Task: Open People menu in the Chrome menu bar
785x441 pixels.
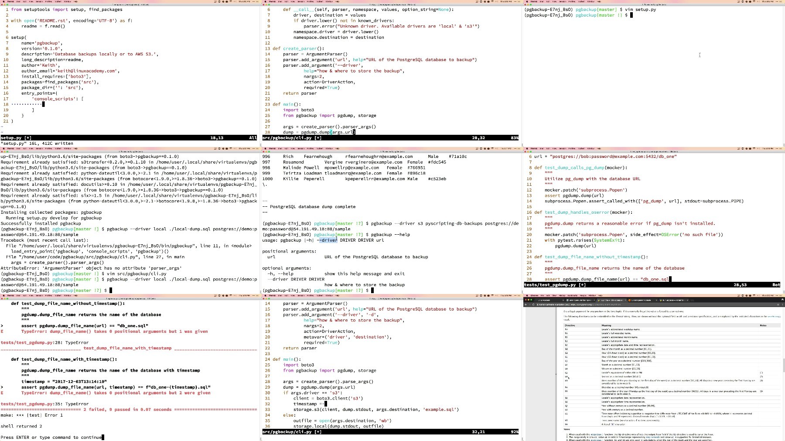Action: [583, 295]
